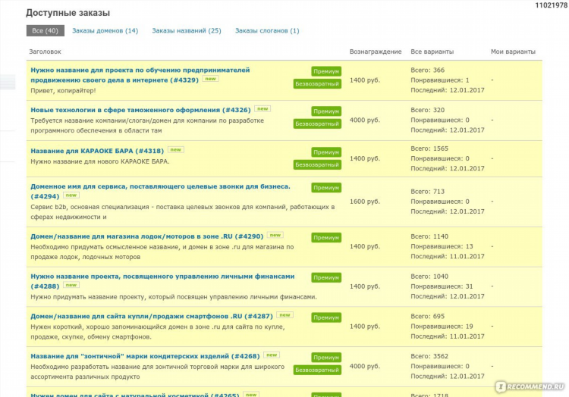Click 'Премиум' badge on таможенного оформления order
569x397 pixels.
(x=326, y=111)
